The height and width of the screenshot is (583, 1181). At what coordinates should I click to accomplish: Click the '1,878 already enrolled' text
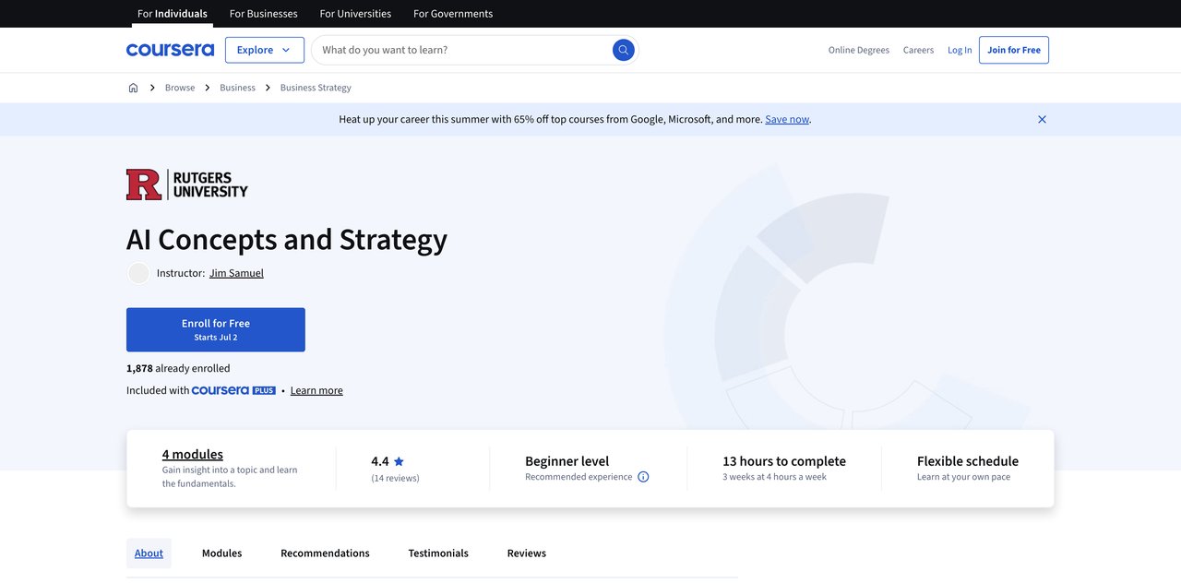point(178,368)
